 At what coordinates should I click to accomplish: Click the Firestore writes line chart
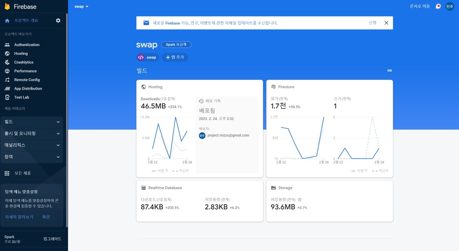click(x=359, y=138)
